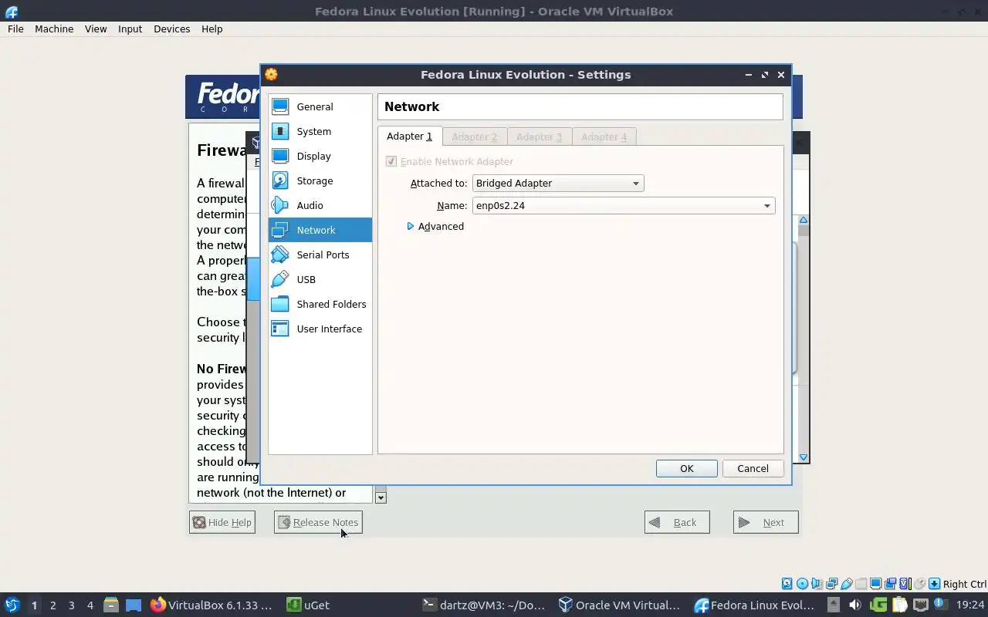Click Next in Fedora installer
988x617 pixels.
pos(766,522)
